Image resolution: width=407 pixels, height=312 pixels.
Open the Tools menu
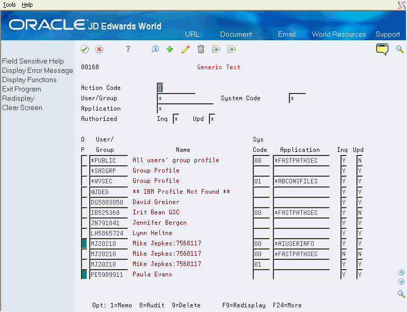pyautogui.click(x=9, y=5)
